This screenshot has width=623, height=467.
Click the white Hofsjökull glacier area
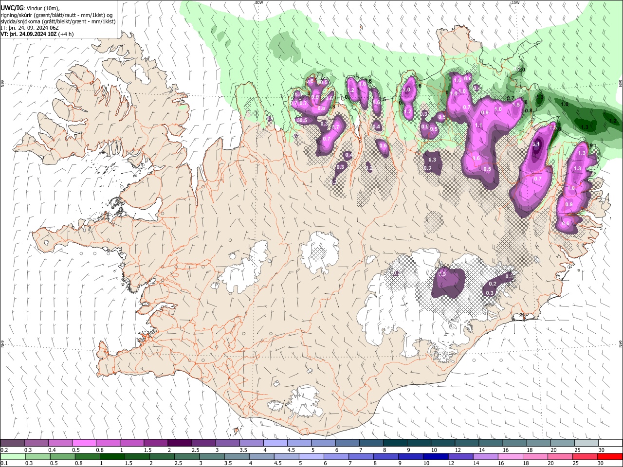pos(319,252)
